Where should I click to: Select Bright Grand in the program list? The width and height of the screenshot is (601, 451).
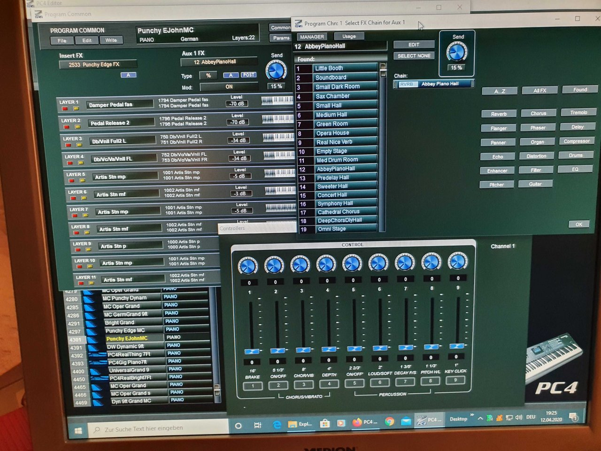134,323
